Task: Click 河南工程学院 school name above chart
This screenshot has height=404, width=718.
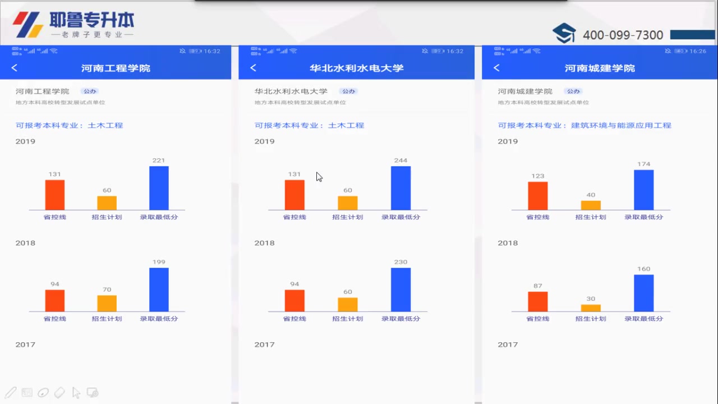Action: pos(43,91)
